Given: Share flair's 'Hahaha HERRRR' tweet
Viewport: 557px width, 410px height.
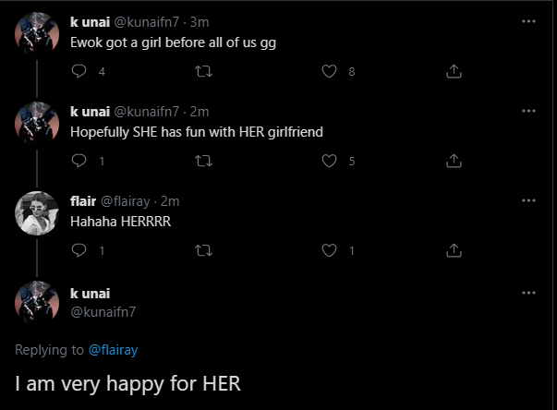Looking at the screenshot, I should [x=454, y=250].
